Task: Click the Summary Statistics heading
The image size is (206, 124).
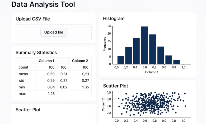Action: (36, 53)
